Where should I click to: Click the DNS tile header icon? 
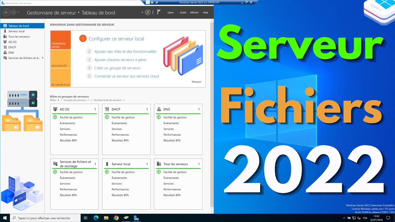[159, 109]
